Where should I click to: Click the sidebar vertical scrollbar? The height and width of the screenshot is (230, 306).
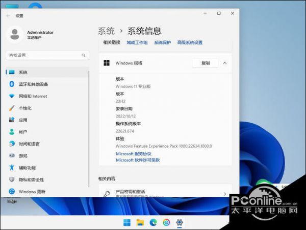click(89, 129)
